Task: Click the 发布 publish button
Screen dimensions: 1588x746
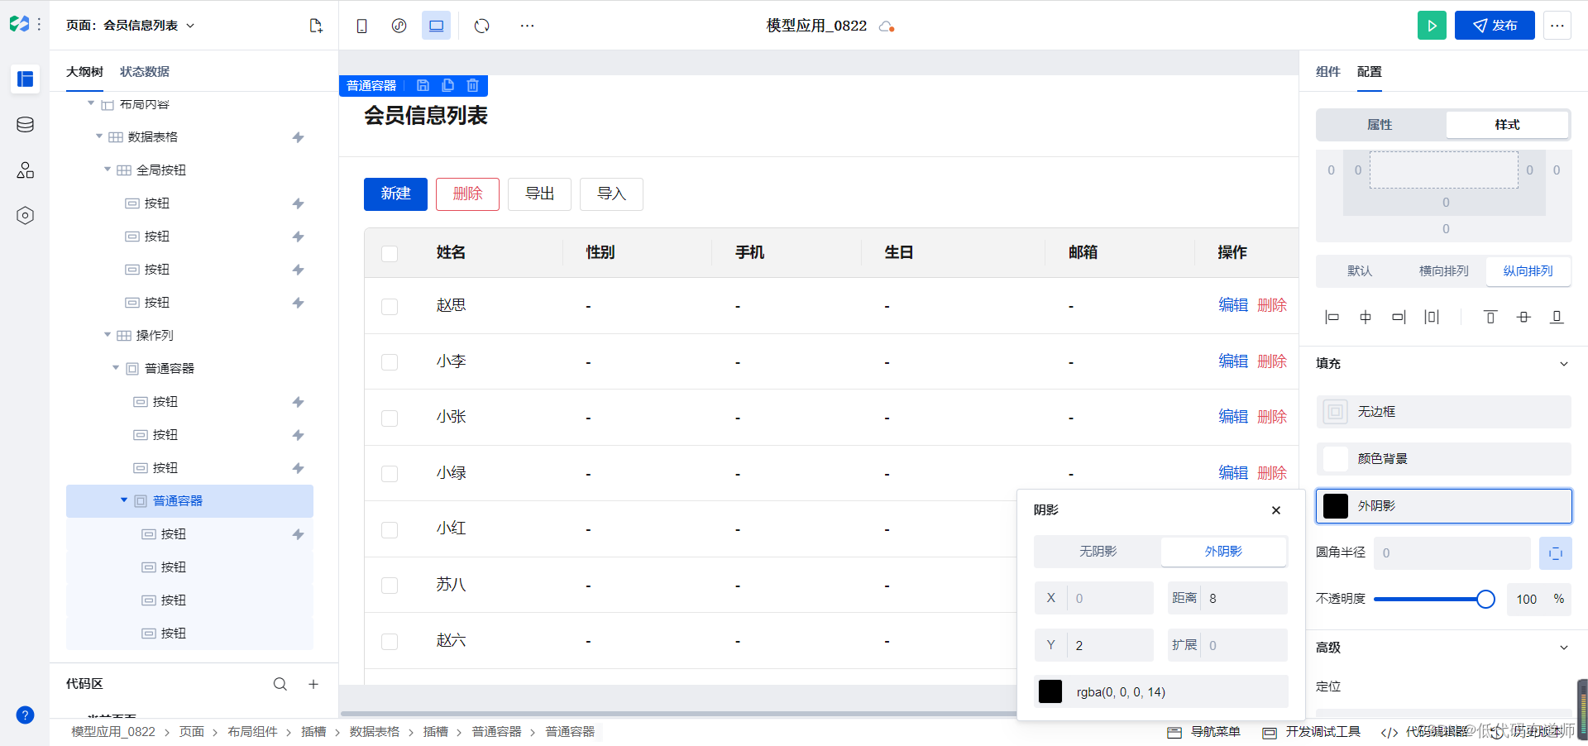Action: pyautogui.click(x=1495, y=26)
